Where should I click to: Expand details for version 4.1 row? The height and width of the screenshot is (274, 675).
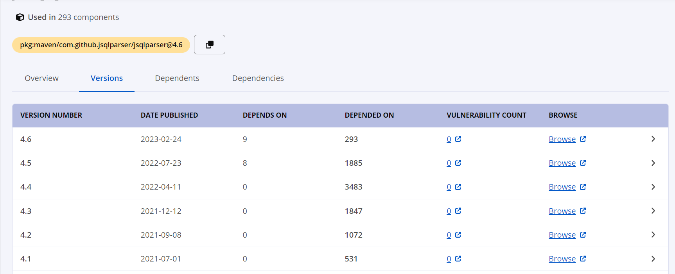pyautogui.click(x=653, y=259)
